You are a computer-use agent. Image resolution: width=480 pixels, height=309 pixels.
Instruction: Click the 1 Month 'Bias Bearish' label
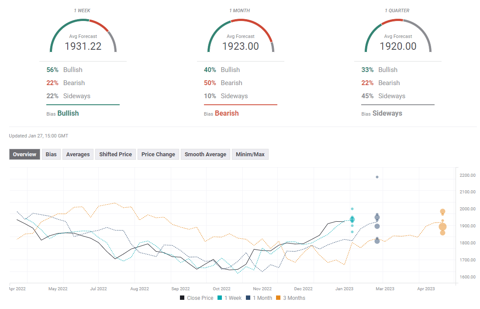point(226,113)
